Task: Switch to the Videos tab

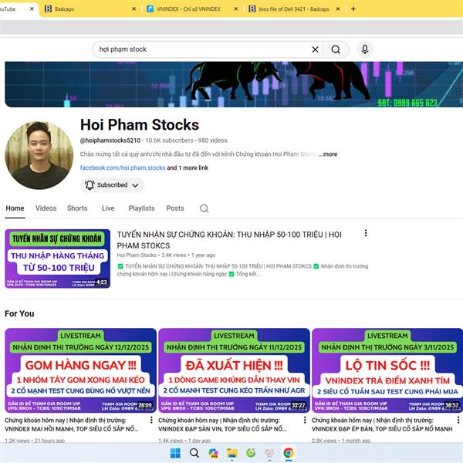Action: pos(46,208)
